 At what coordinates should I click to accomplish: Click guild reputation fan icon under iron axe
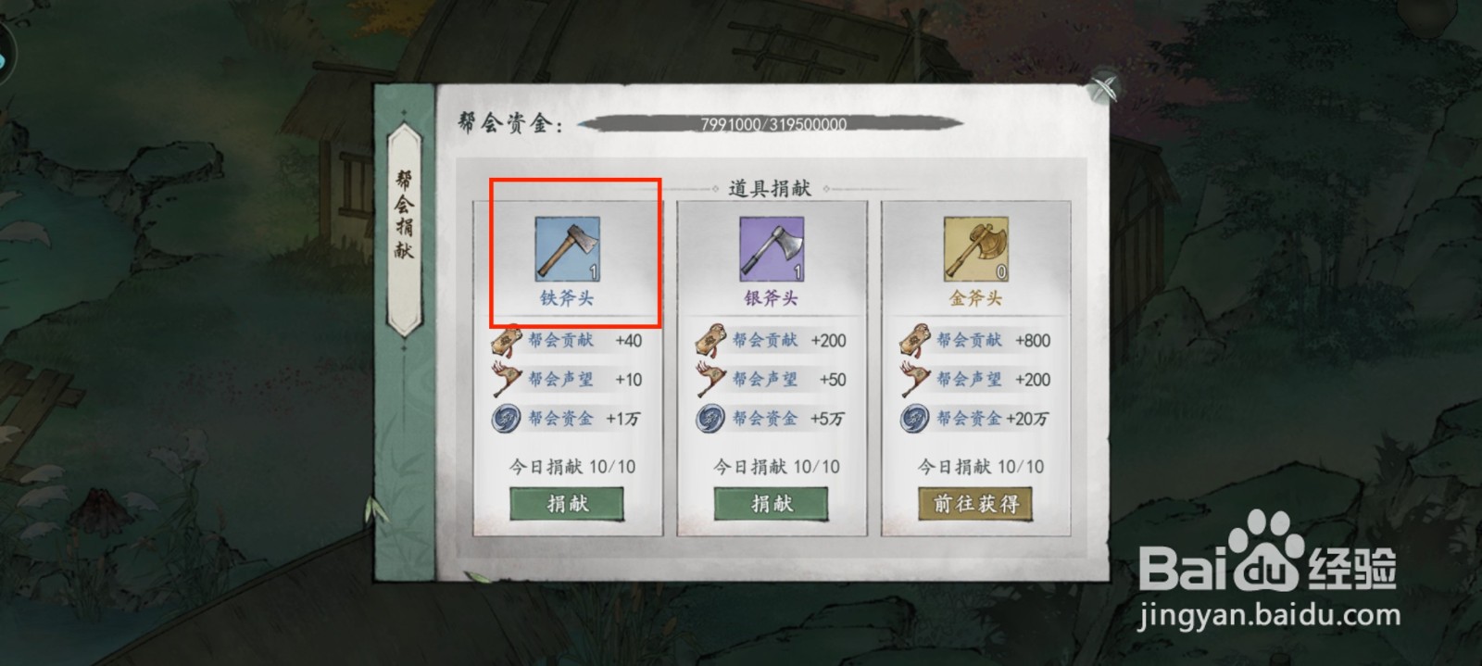click(x=507, y=379)
